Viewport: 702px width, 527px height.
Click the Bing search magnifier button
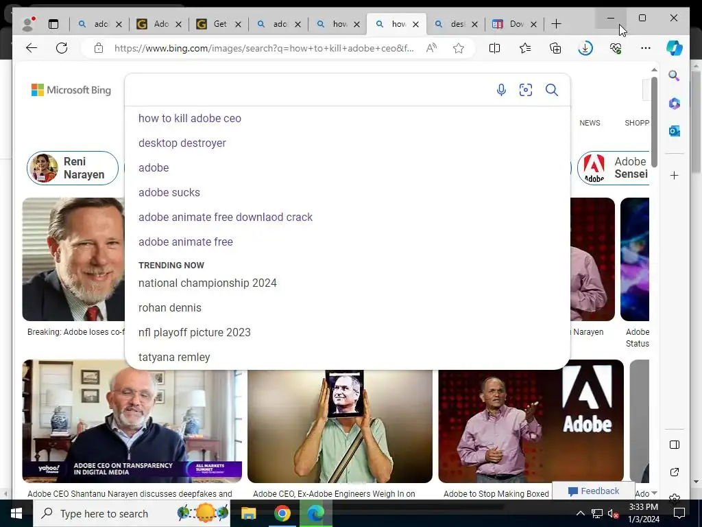552,90
